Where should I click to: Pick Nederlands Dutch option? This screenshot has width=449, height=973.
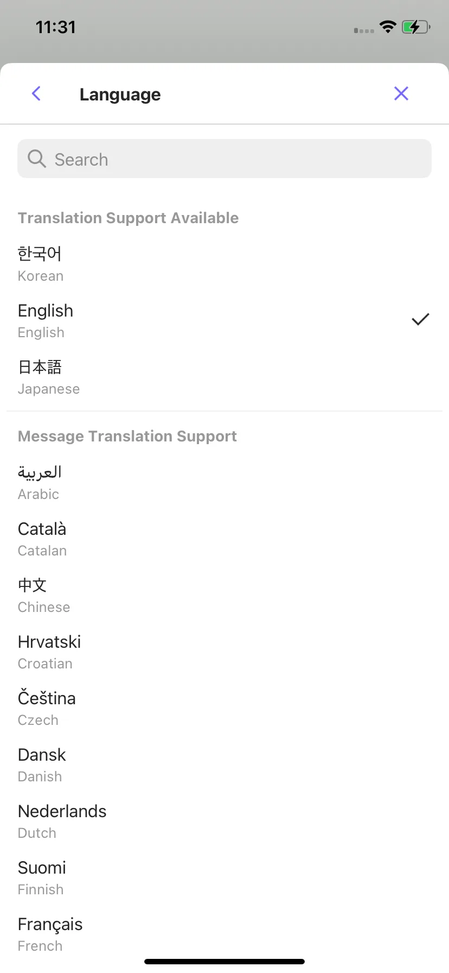(x=224, y=821)
